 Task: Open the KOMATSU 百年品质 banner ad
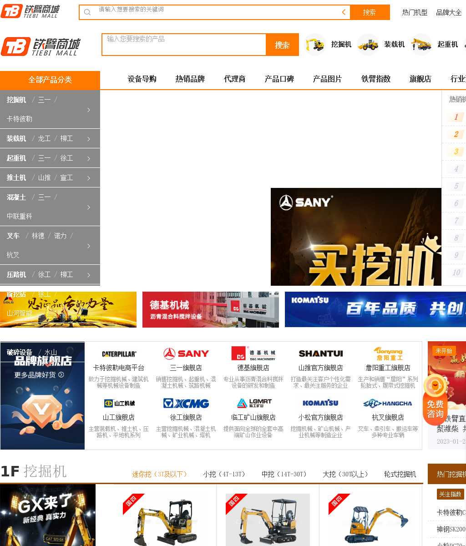[375, 309]
